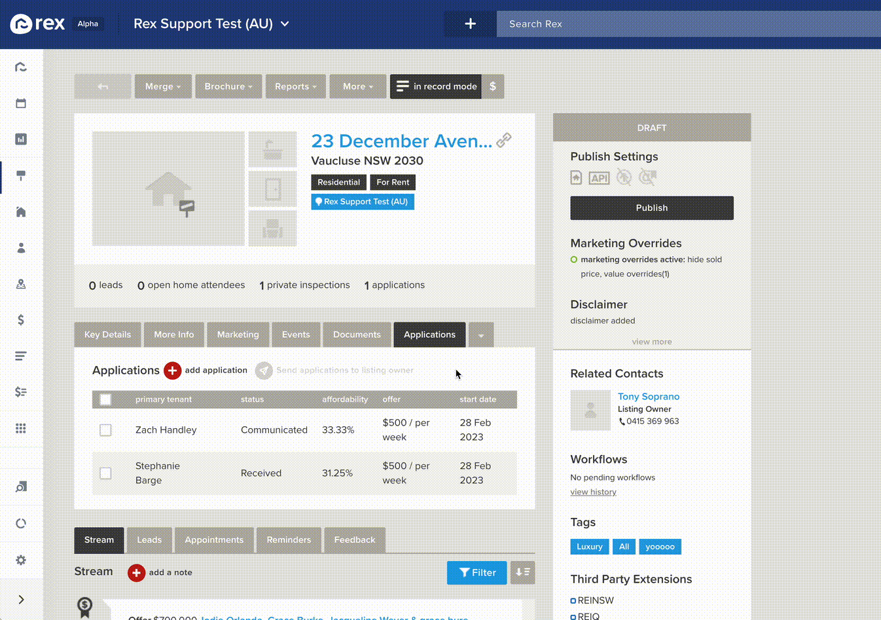This screenshot has height=620, width=881.
Task: Expand the Merge dropdown menu
Action: coord(162,86)
